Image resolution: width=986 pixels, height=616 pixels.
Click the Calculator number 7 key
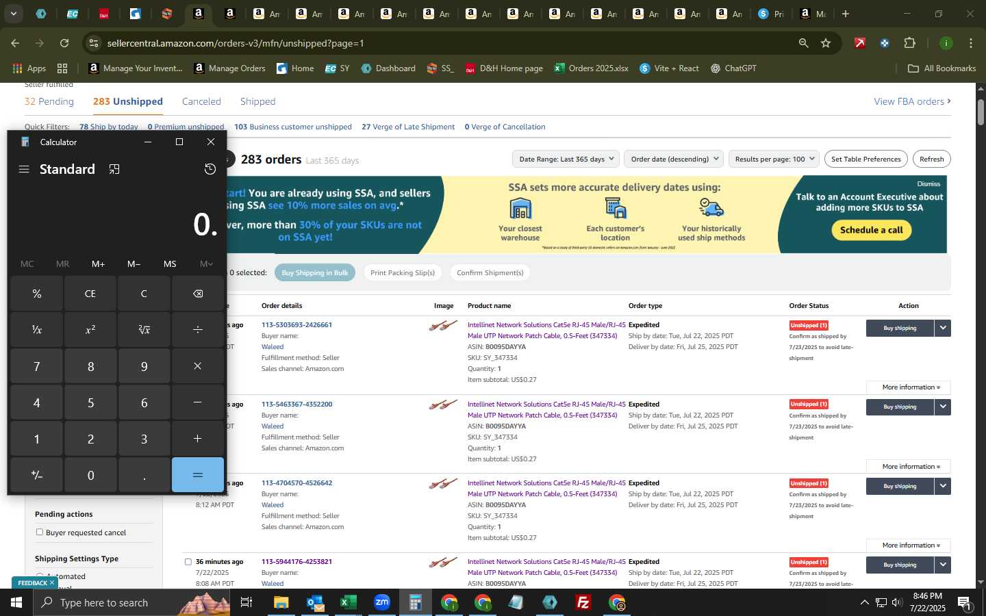tap(37, 366)
